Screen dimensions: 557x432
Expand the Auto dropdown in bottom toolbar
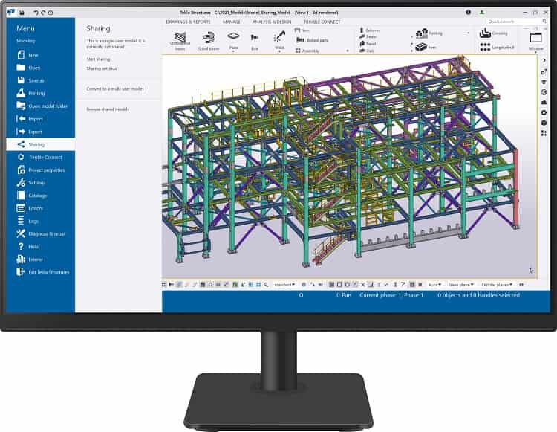coord(435,284)
